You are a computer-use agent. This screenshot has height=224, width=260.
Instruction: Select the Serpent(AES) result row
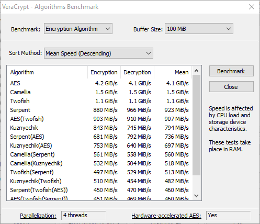click(x=99, y=137)
